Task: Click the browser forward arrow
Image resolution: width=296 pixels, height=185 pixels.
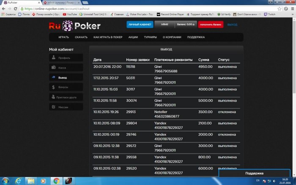Action: pyautogui.click(x=9, y=9)
